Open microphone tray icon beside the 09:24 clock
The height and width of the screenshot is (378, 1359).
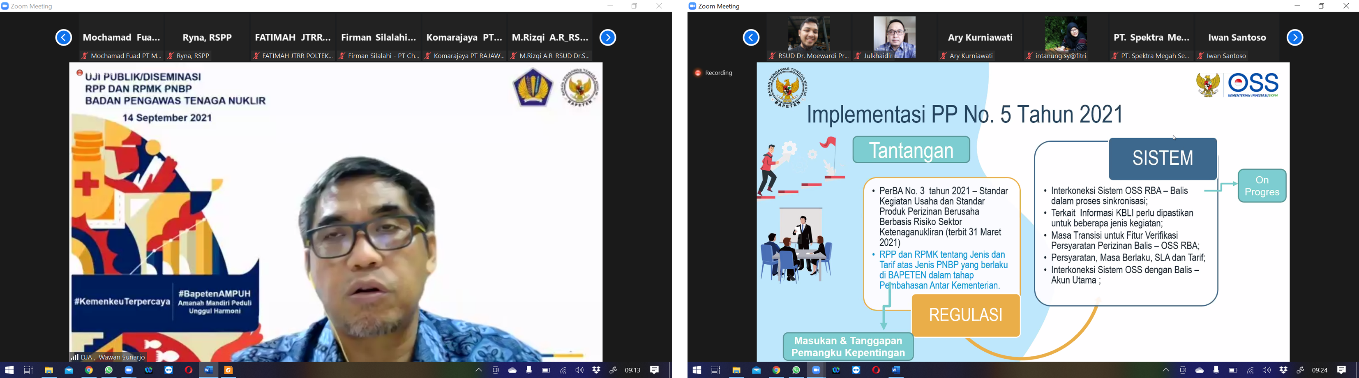1216,370
